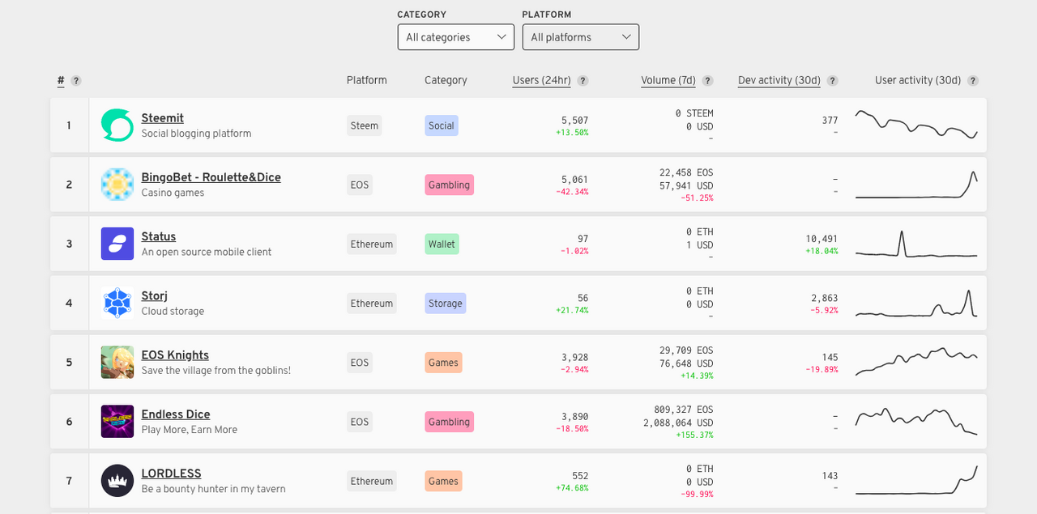Screen dimensions: 1037x514
Task: Click help icon beside Volume (7d)
Action: [x=707, y=81]
